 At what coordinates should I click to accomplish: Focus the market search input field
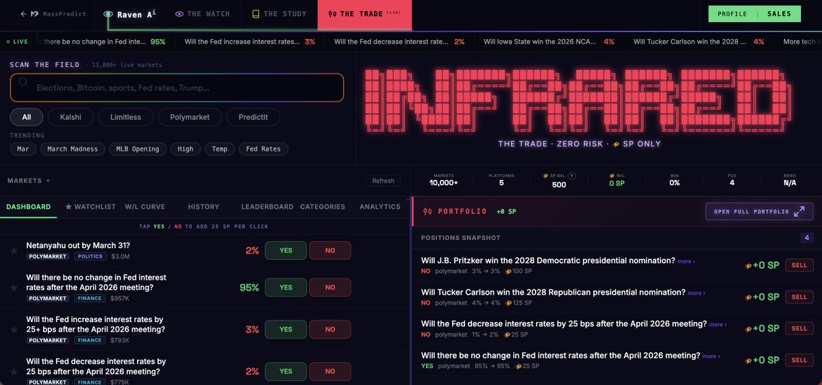177,88
